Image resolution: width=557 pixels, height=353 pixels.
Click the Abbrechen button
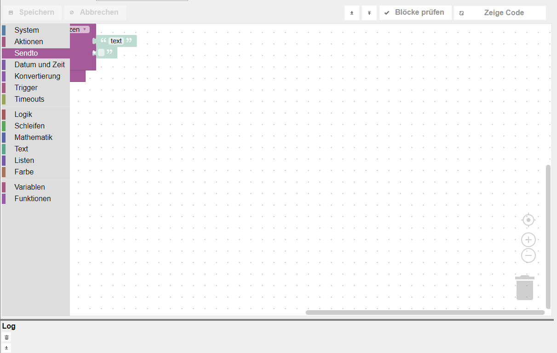tap(95, 12)
